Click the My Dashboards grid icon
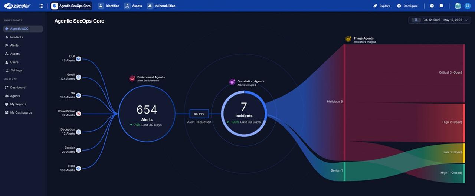Image resolution: width=475 pixels, height=196 pixels. point(7,113)
